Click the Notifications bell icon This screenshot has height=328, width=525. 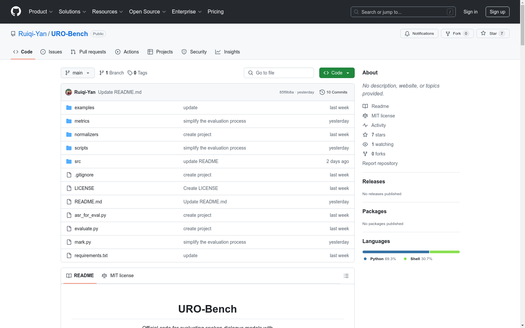click(407, 33)
